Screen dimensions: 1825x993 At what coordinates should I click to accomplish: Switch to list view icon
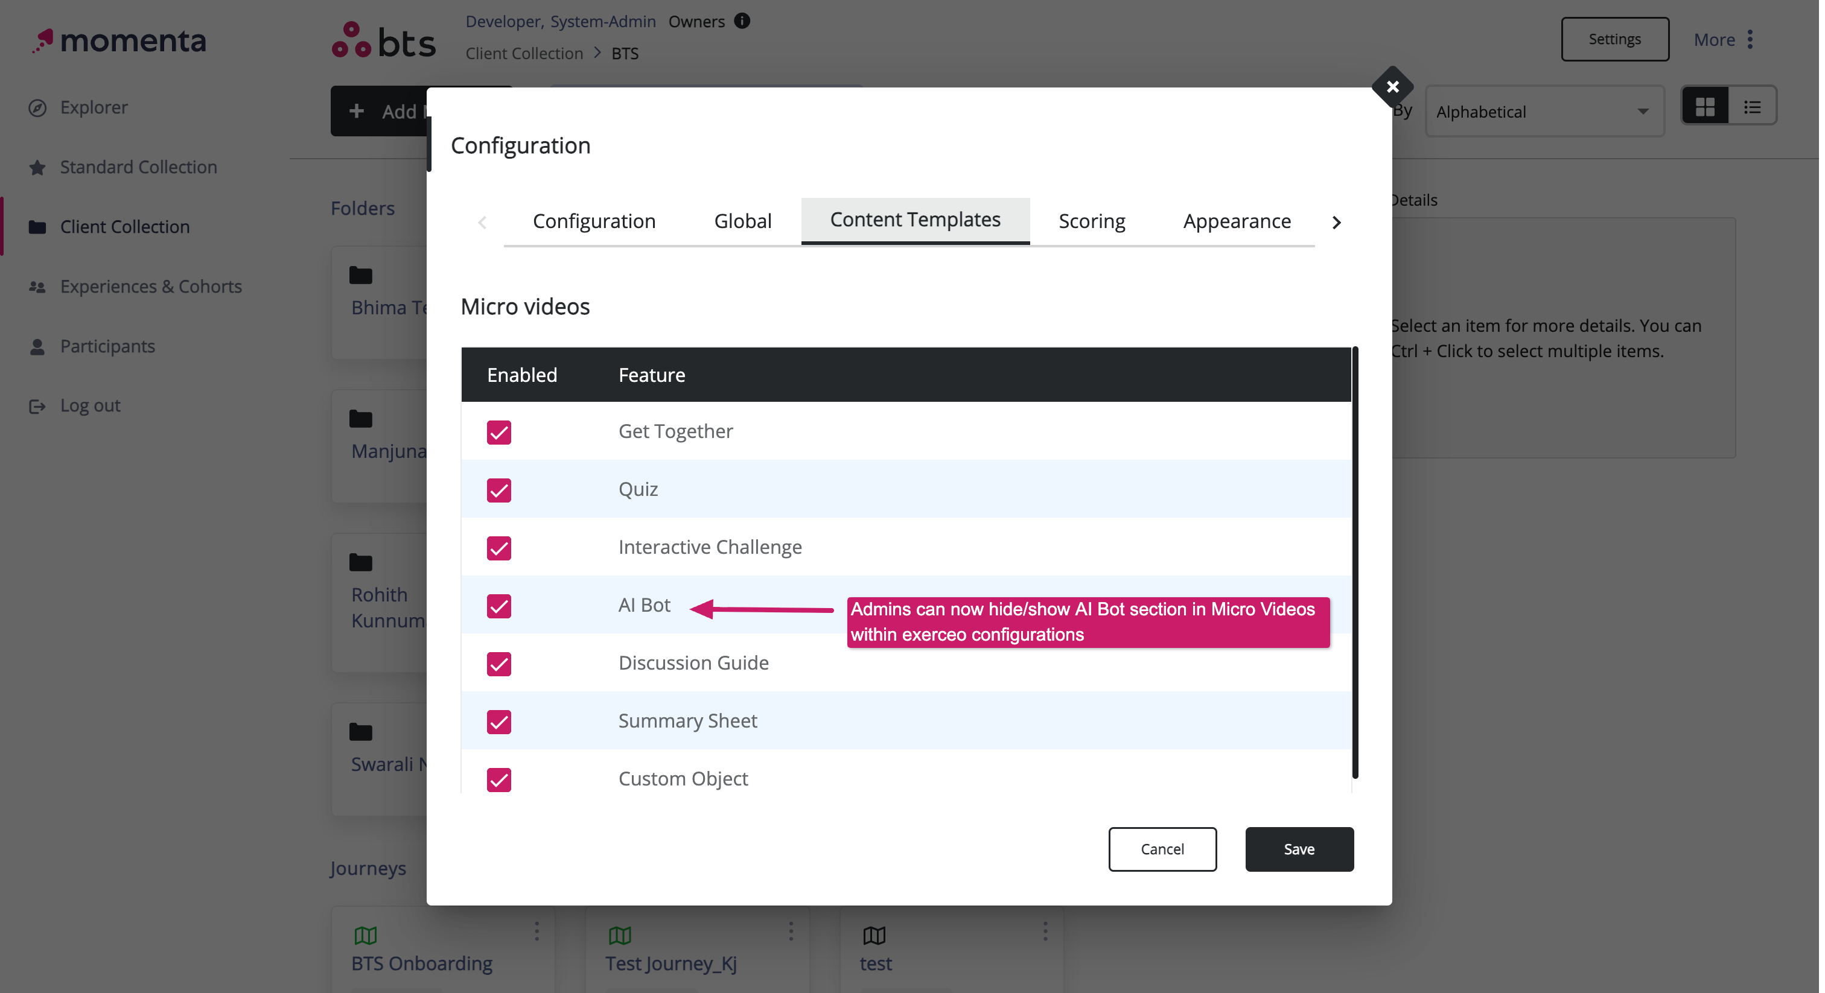pyautogui.click(x=1752, y=107)
